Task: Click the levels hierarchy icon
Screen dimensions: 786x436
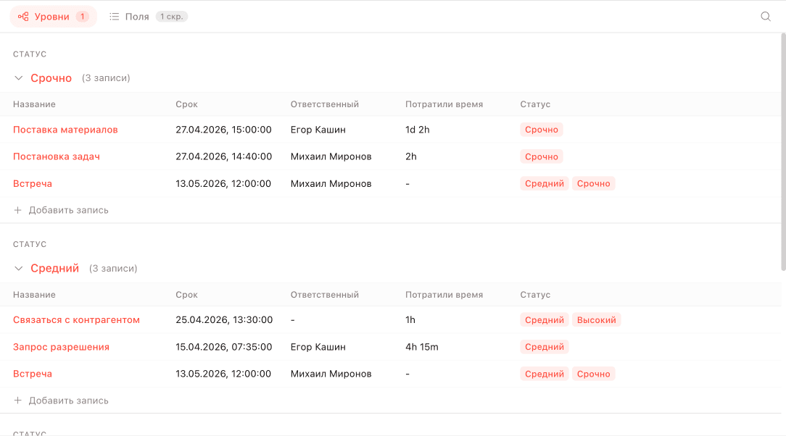Action: (x=23, y=17)
